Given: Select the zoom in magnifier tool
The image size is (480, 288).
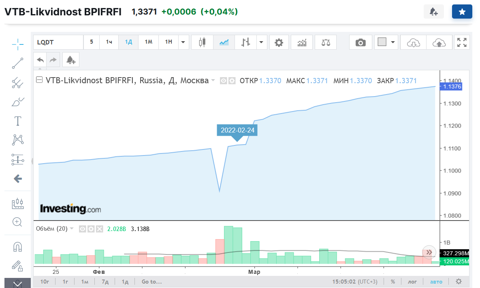Looking at the screenshot, I should (17, 222).
